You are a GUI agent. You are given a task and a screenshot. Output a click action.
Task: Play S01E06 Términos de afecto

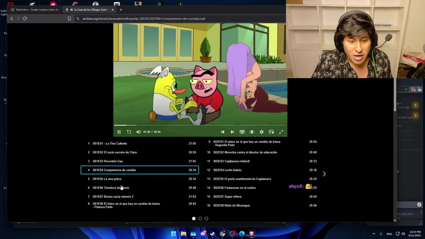(140, 188)
